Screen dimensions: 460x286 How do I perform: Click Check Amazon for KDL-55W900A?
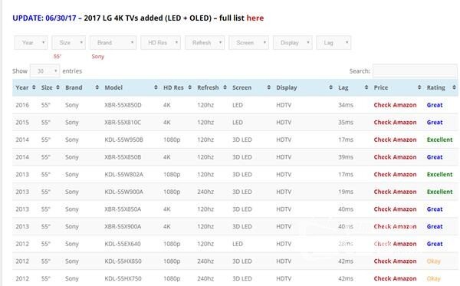point(395,192)
